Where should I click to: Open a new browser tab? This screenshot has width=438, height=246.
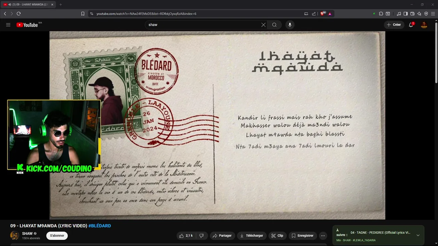pos(61,4)
